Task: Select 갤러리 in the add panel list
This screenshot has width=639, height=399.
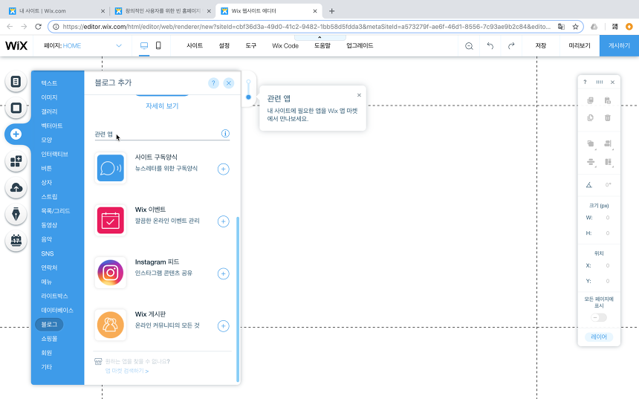Action: click(49, 111)
